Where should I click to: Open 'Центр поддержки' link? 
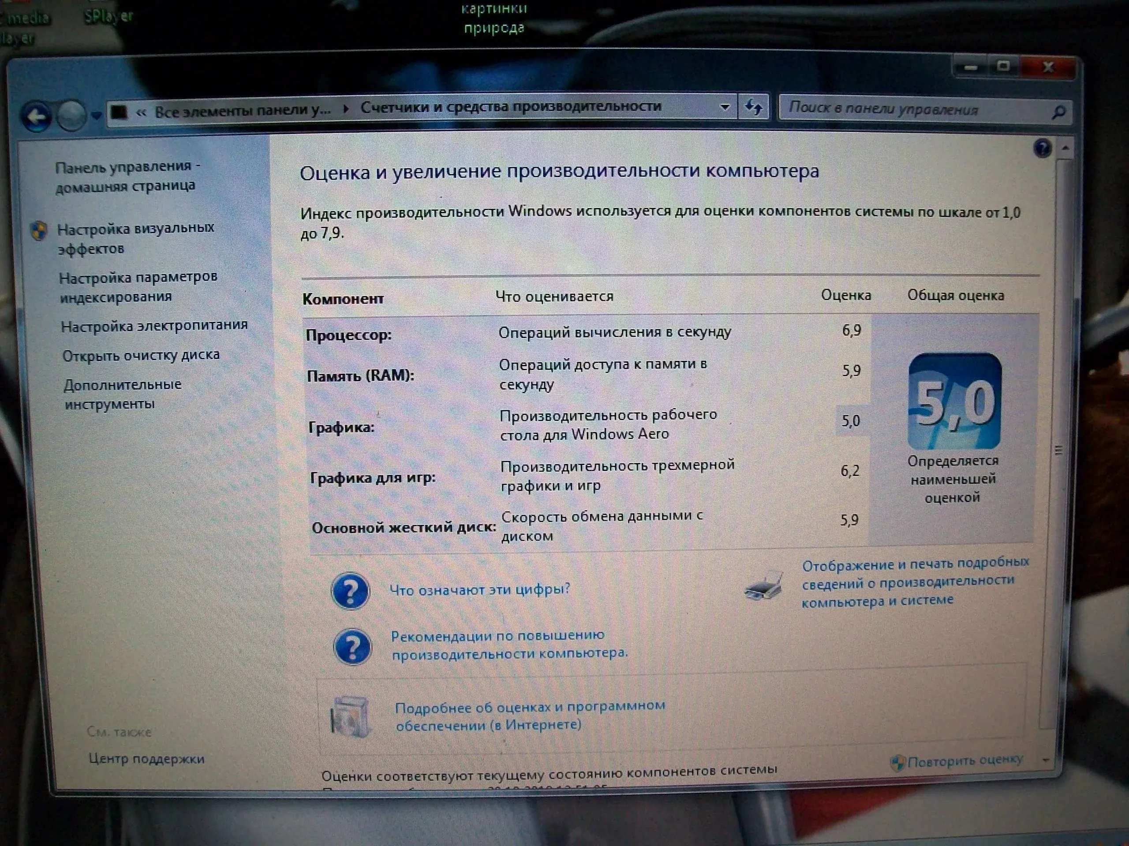coord(146,759)
